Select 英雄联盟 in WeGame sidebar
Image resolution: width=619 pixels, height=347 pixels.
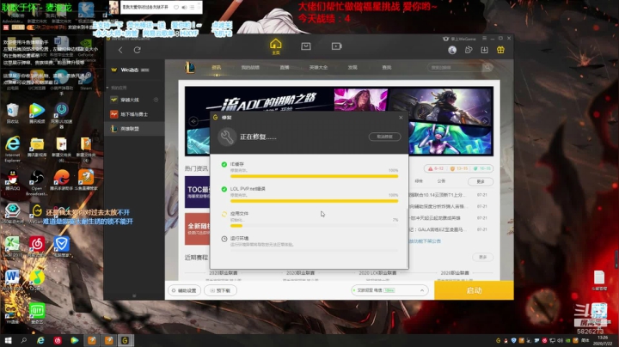134,129
